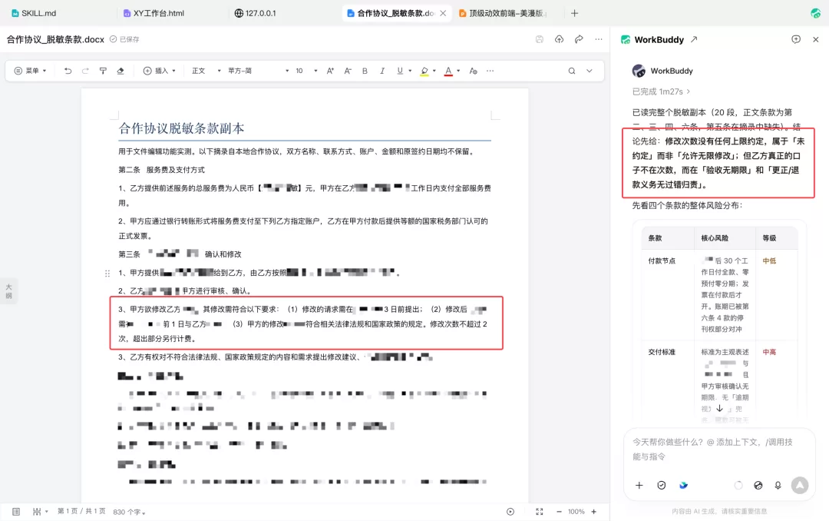The height and width of the screenshot is (521, 829).
Task: Decrease font size with A- icon
Action: pos(348,71)
